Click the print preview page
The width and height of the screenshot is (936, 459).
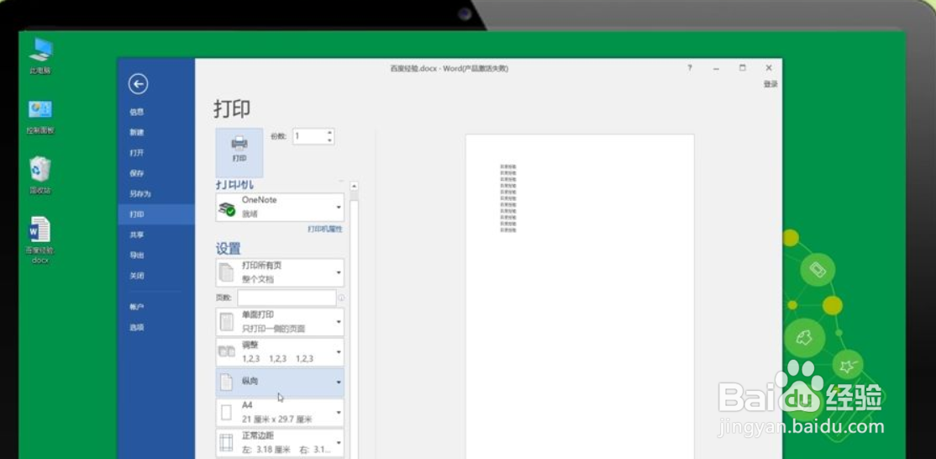(x=580, y=296)
